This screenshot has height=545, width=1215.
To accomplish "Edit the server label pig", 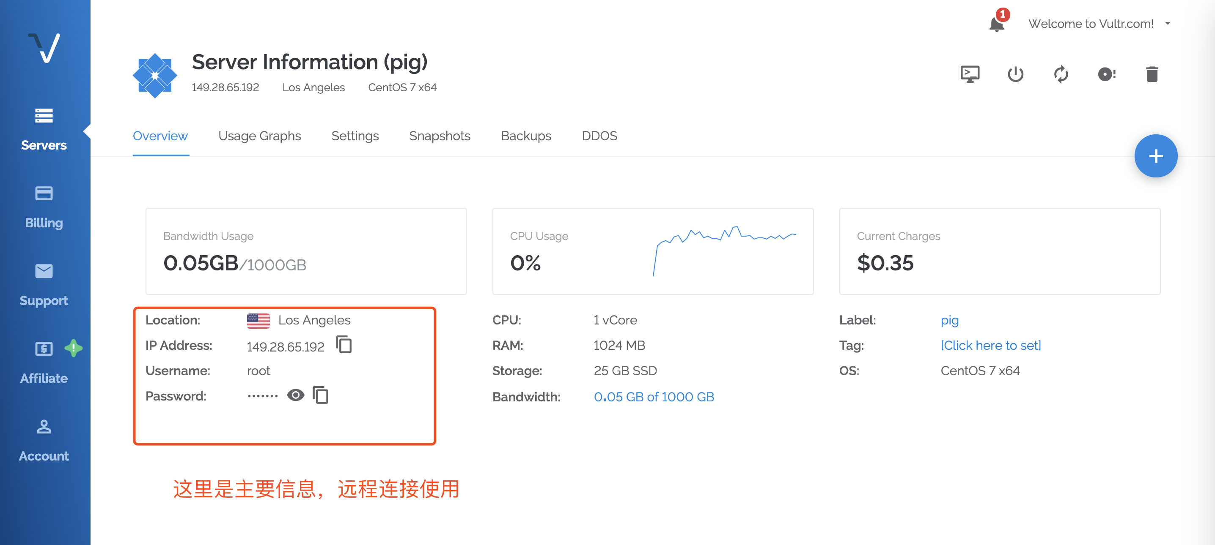I will click(949, 320).
